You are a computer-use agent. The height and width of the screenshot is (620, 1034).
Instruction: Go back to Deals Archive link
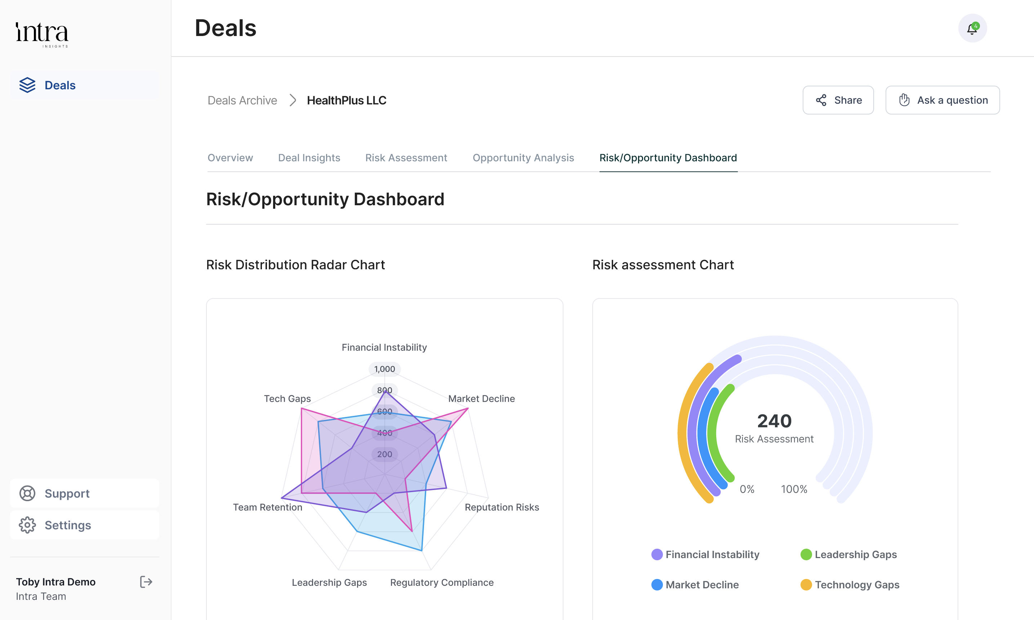(x=242, y=100)
